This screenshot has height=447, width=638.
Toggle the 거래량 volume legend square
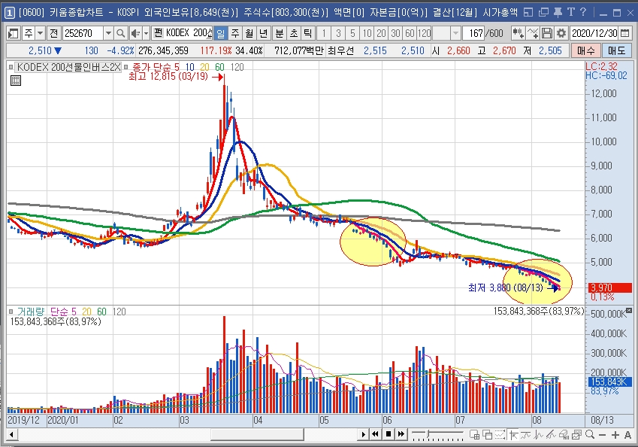tap(11, 312)
